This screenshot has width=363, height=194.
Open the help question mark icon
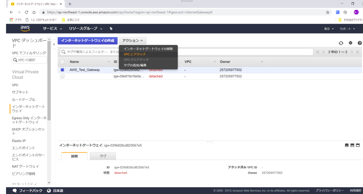click(359, 43)
